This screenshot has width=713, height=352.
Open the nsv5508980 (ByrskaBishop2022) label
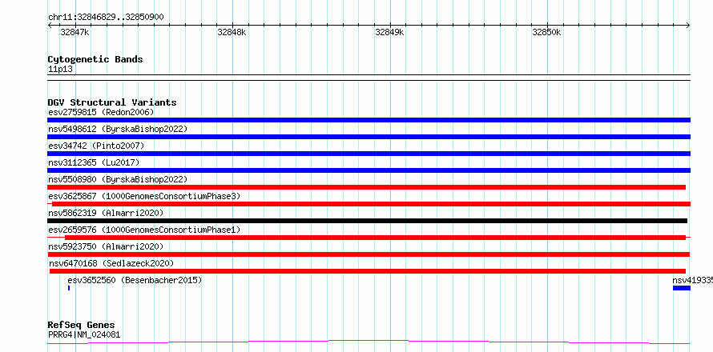click(x=118, y=179)
